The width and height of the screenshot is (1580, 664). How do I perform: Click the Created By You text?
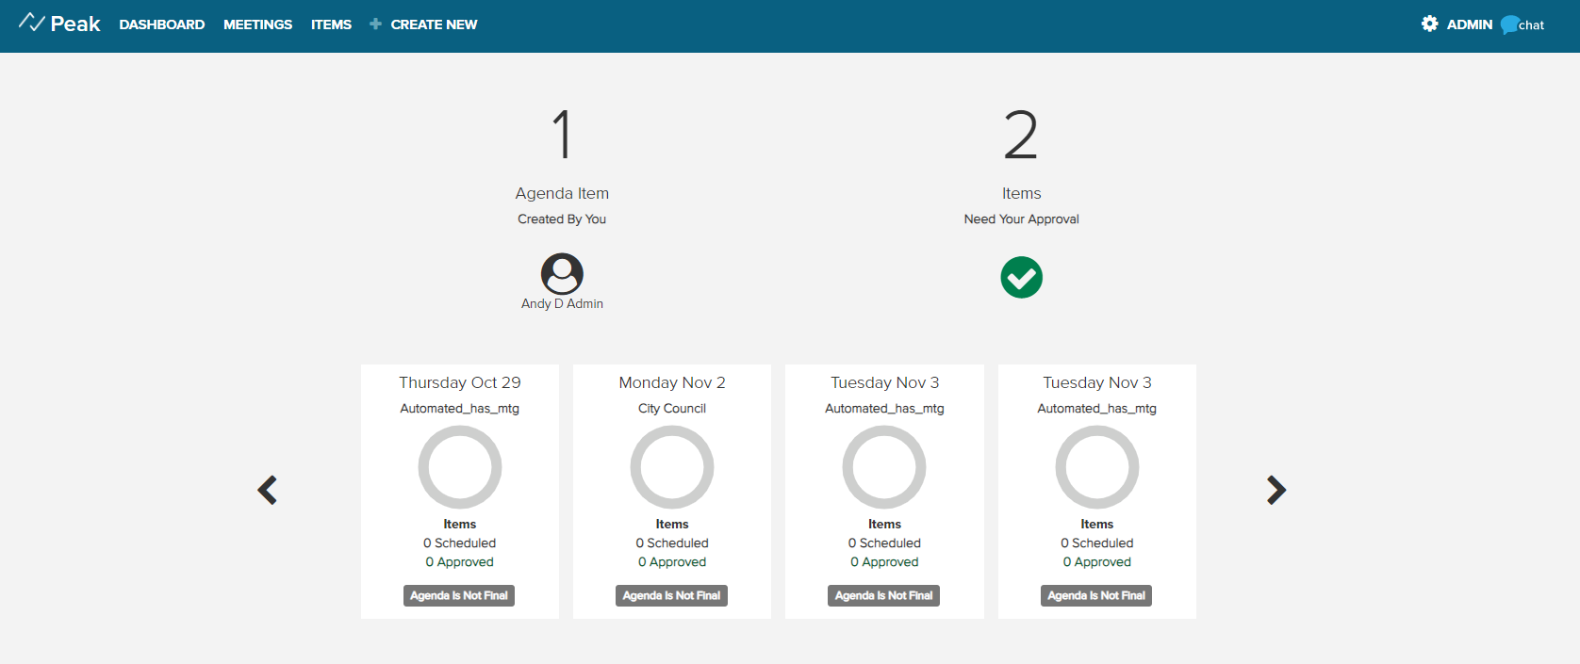pos(562,219)
